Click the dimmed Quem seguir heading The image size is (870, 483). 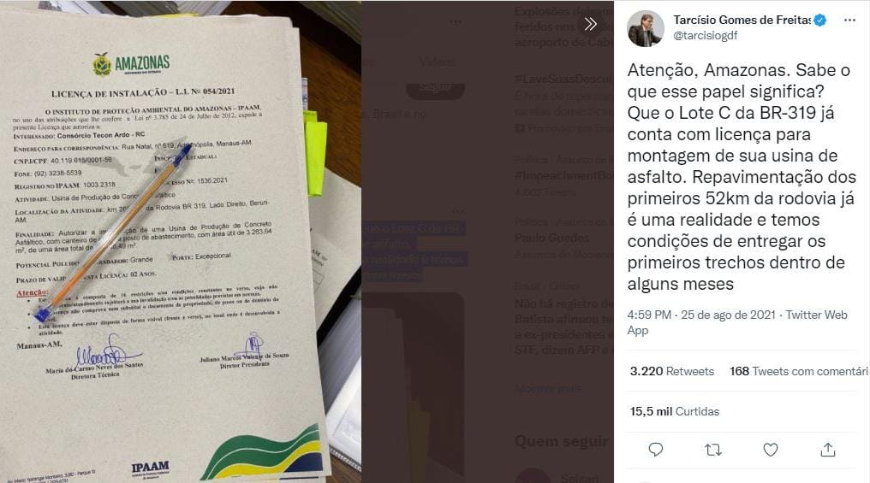[x=562, y=441]
